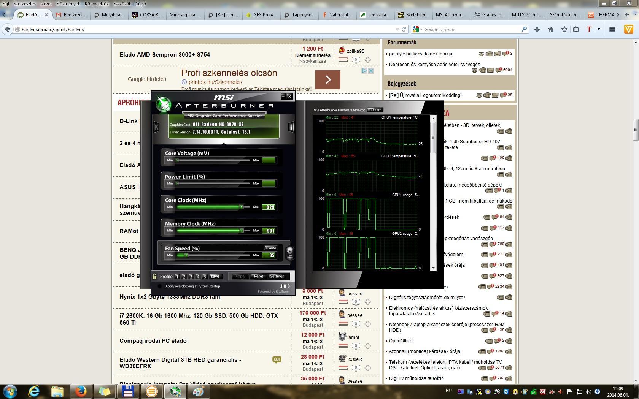Go to the Firefox home page icon
This screenshot has width=639, height=399.
click(x=551, y=29)
